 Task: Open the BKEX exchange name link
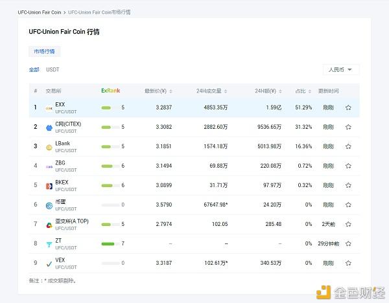click(x=62, y=183)
